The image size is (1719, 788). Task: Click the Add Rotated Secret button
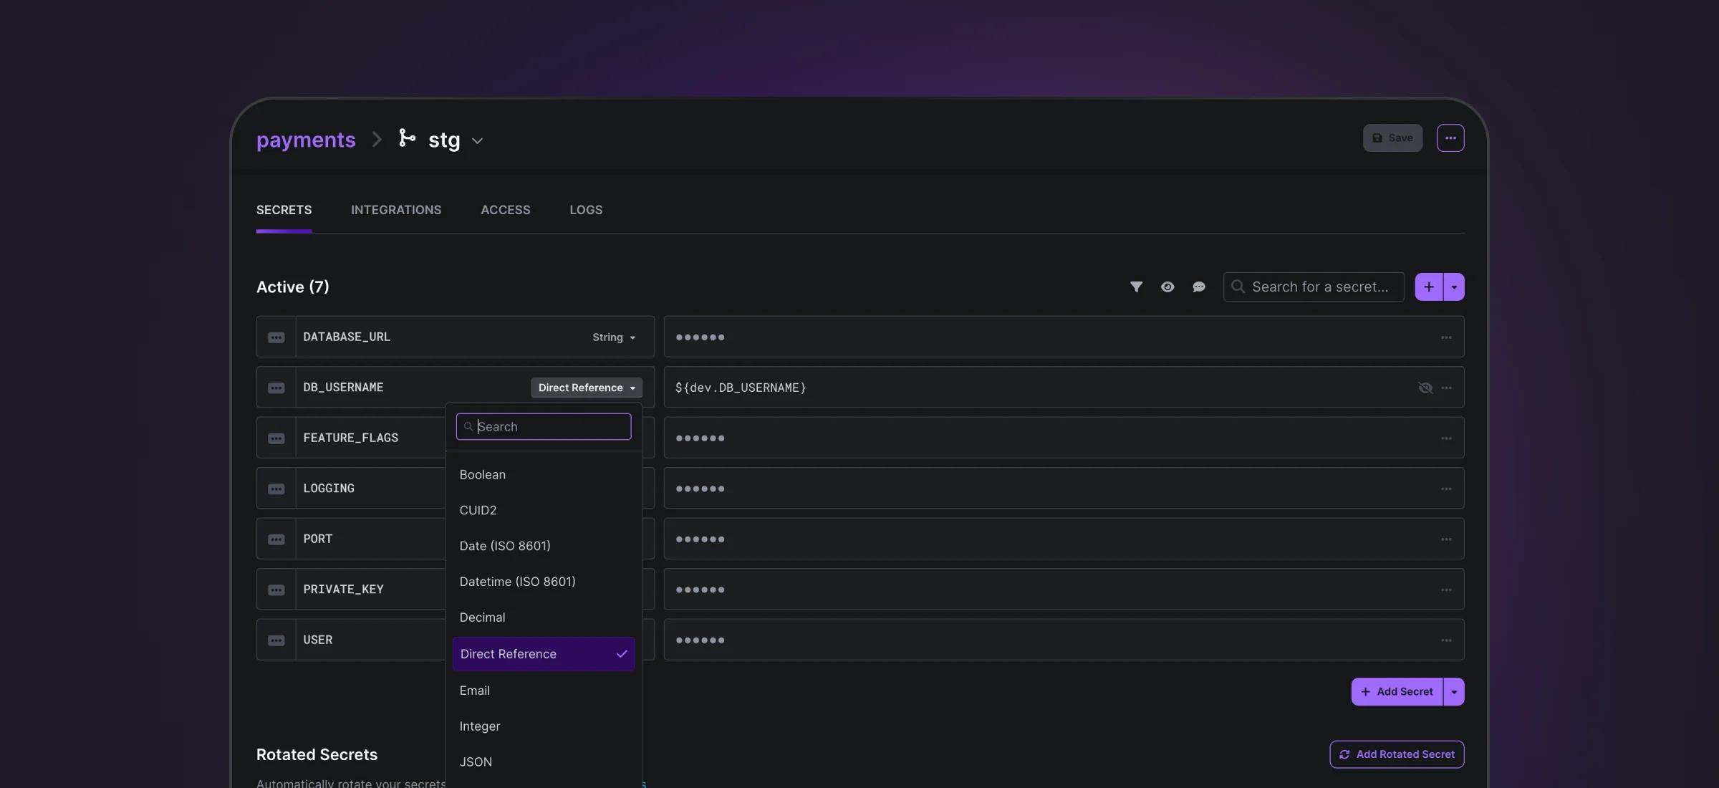click(x=1397, y=754)
